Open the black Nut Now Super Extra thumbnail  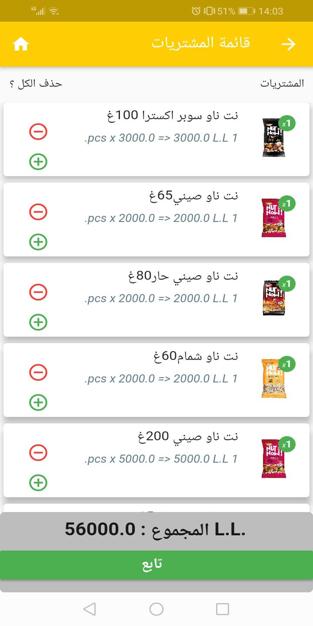point(273,137)
